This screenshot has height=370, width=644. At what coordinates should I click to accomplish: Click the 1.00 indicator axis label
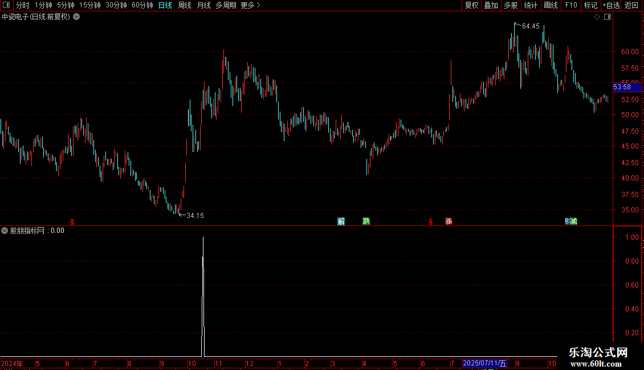(631, 237)
